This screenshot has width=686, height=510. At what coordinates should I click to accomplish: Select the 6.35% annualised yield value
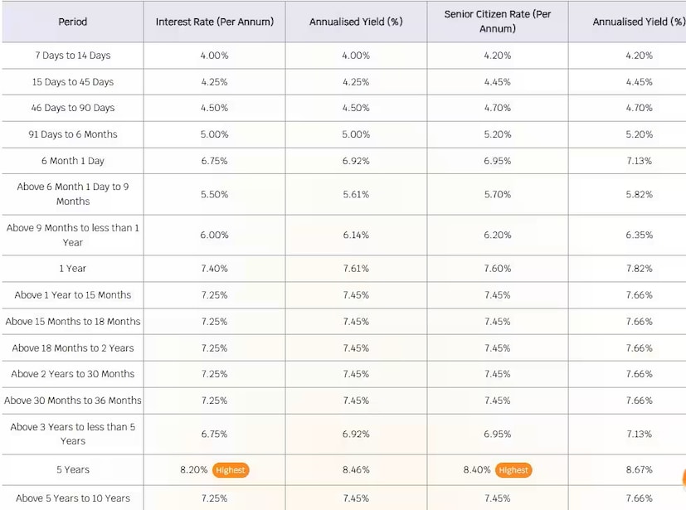(639, 235)
